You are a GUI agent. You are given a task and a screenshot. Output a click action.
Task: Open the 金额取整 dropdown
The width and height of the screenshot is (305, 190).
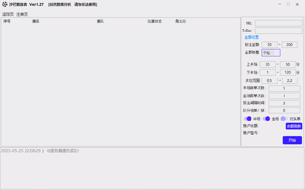[271, 53]
